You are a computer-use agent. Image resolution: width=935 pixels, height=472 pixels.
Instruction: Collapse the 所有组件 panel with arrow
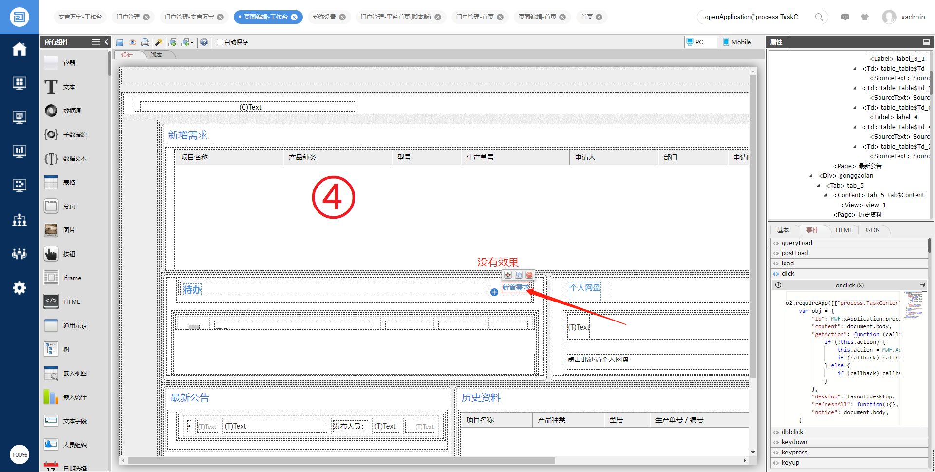pyautogui.click(x=107, y=42)
